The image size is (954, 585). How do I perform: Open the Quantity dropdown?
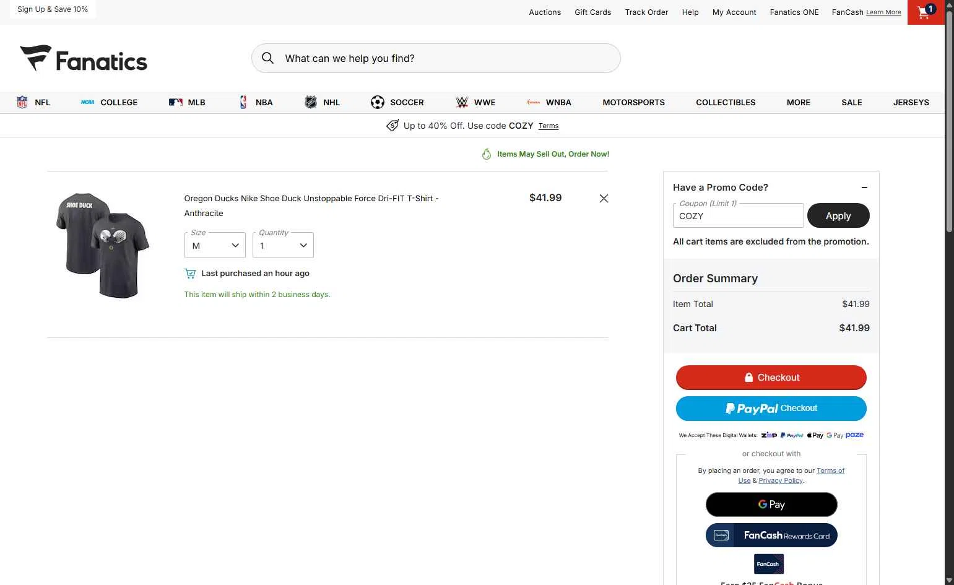pyautogui.click(x=283, y=246)
